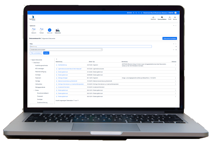Image resolution: width=212 pixels, height=142 pixels.
Task: Select Vollmachten folder in tree
Action: coord(39,84)
